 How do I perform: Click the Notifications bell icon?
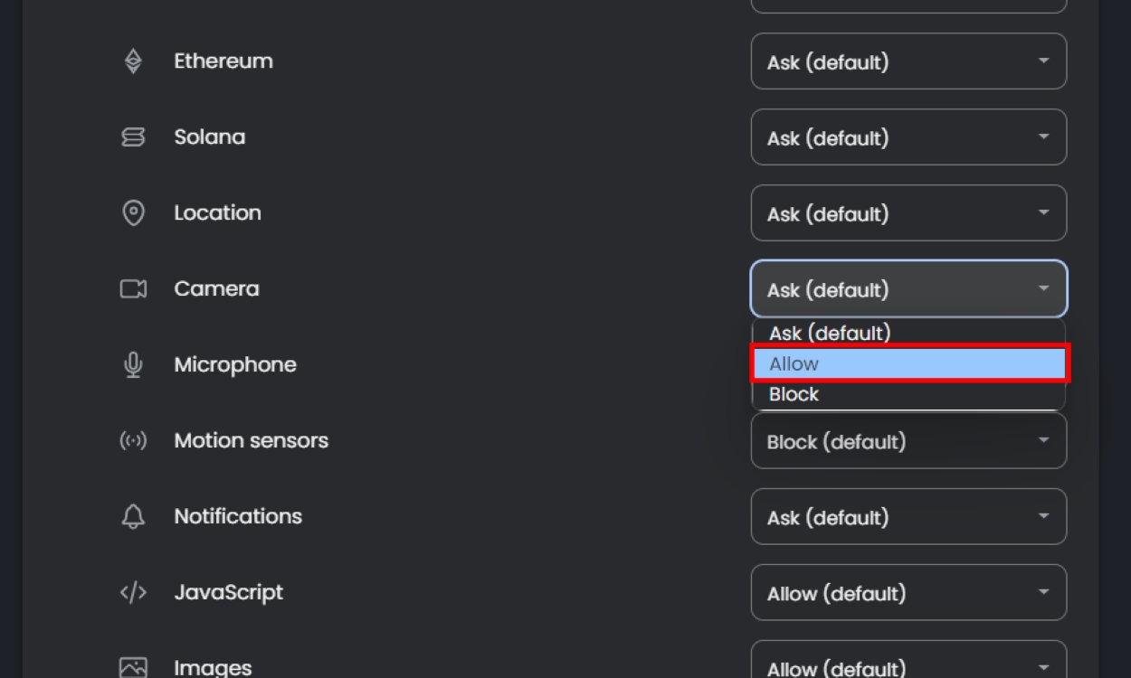click(x=133, y=517)
